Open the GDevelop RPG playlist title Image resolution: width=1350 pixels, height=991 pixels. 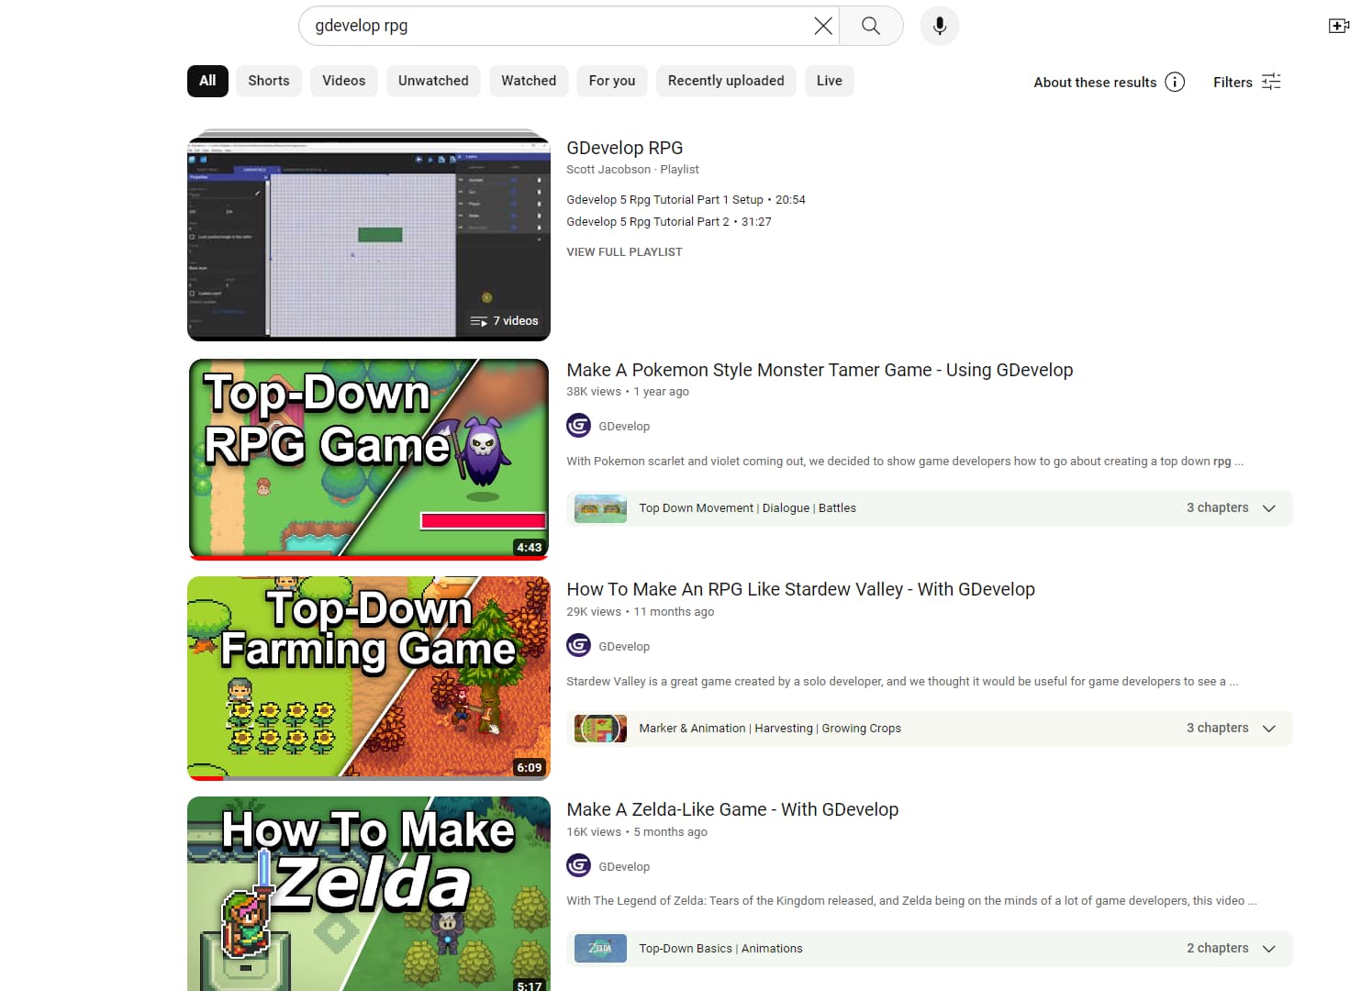625,148
